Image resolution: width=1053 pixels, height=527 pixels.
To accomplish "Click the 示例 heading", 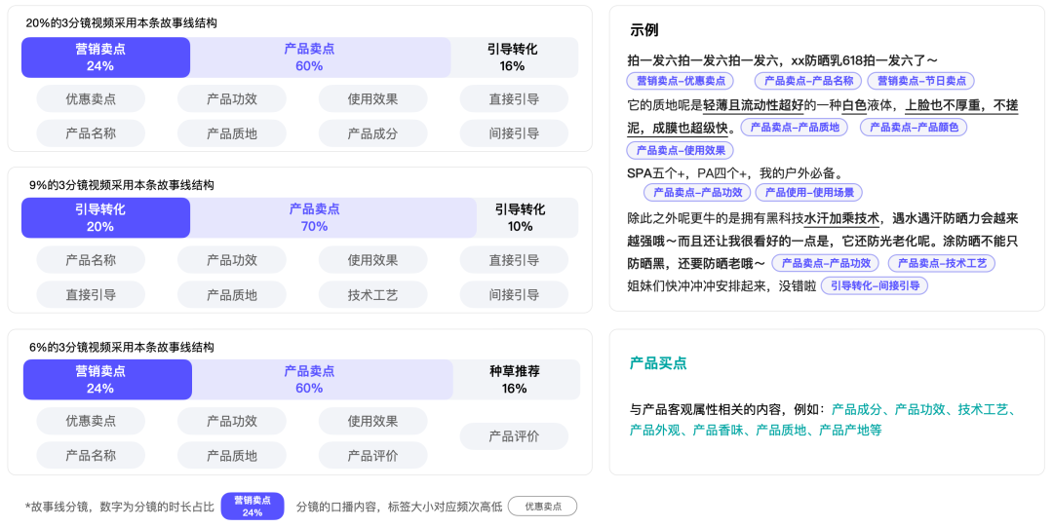I will click(644, 30).
